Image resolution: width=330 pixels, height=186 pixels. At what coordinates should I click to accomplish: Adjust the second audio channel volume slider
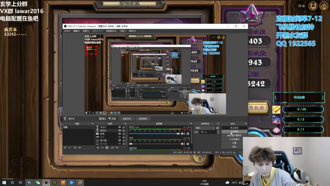pos(154,144)
